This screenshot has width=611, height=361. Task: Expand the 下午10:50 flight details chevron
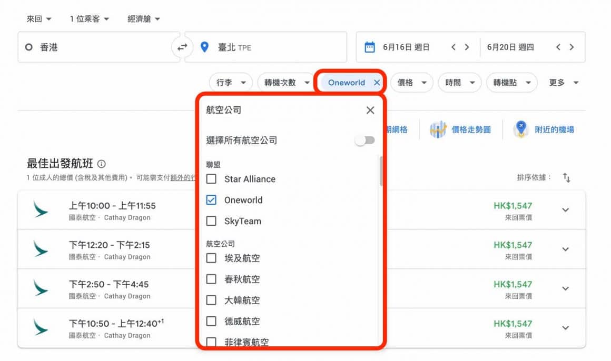coord(565,328)
